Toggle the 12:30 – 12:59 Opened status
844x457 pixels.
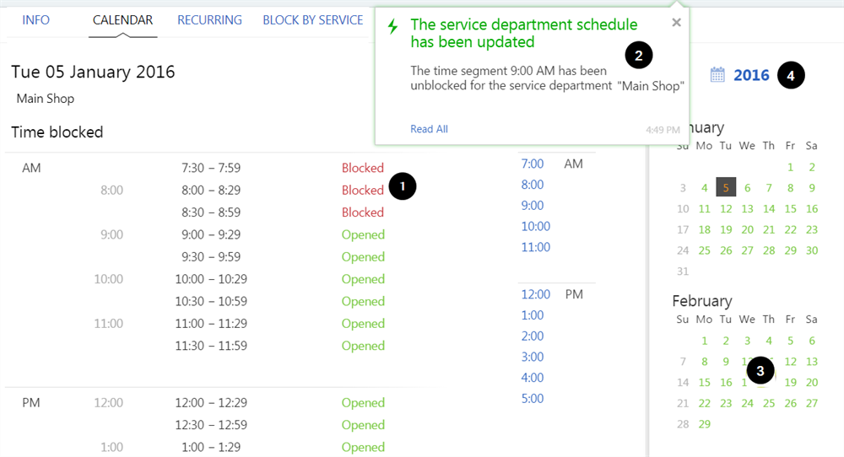(363, 425)
